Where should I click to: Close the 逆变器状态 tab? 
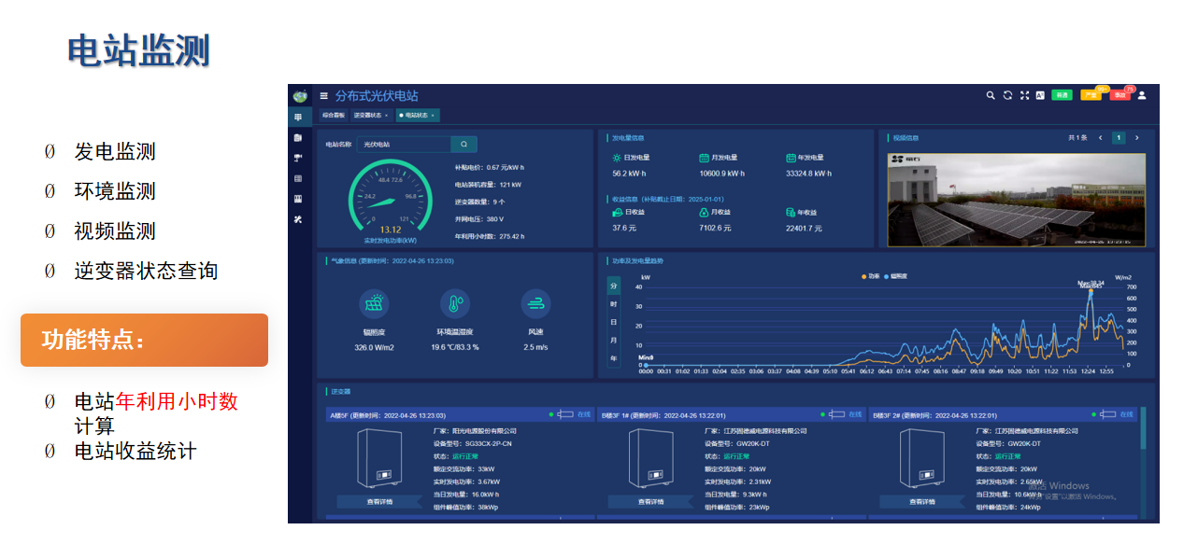coord(386,116)
